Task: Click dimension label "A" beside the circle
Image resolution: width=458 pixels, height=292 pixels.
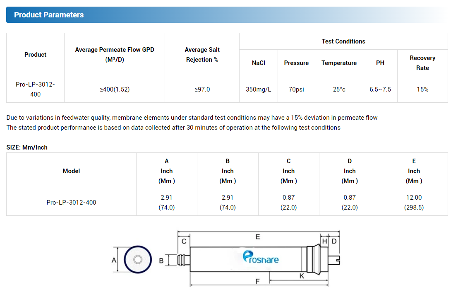Action: pos(114,260)
